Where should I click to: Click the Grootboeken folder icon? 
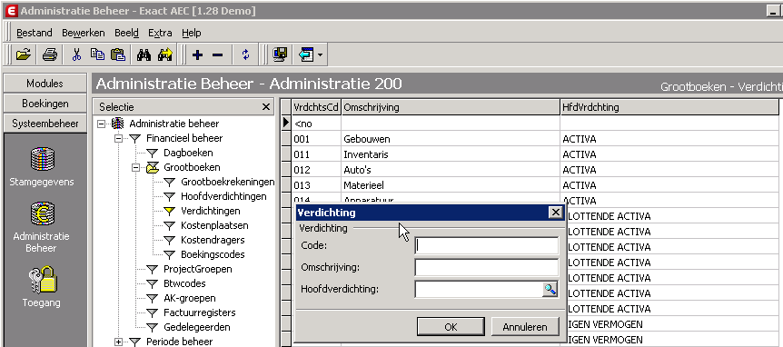tap(153, 168)
